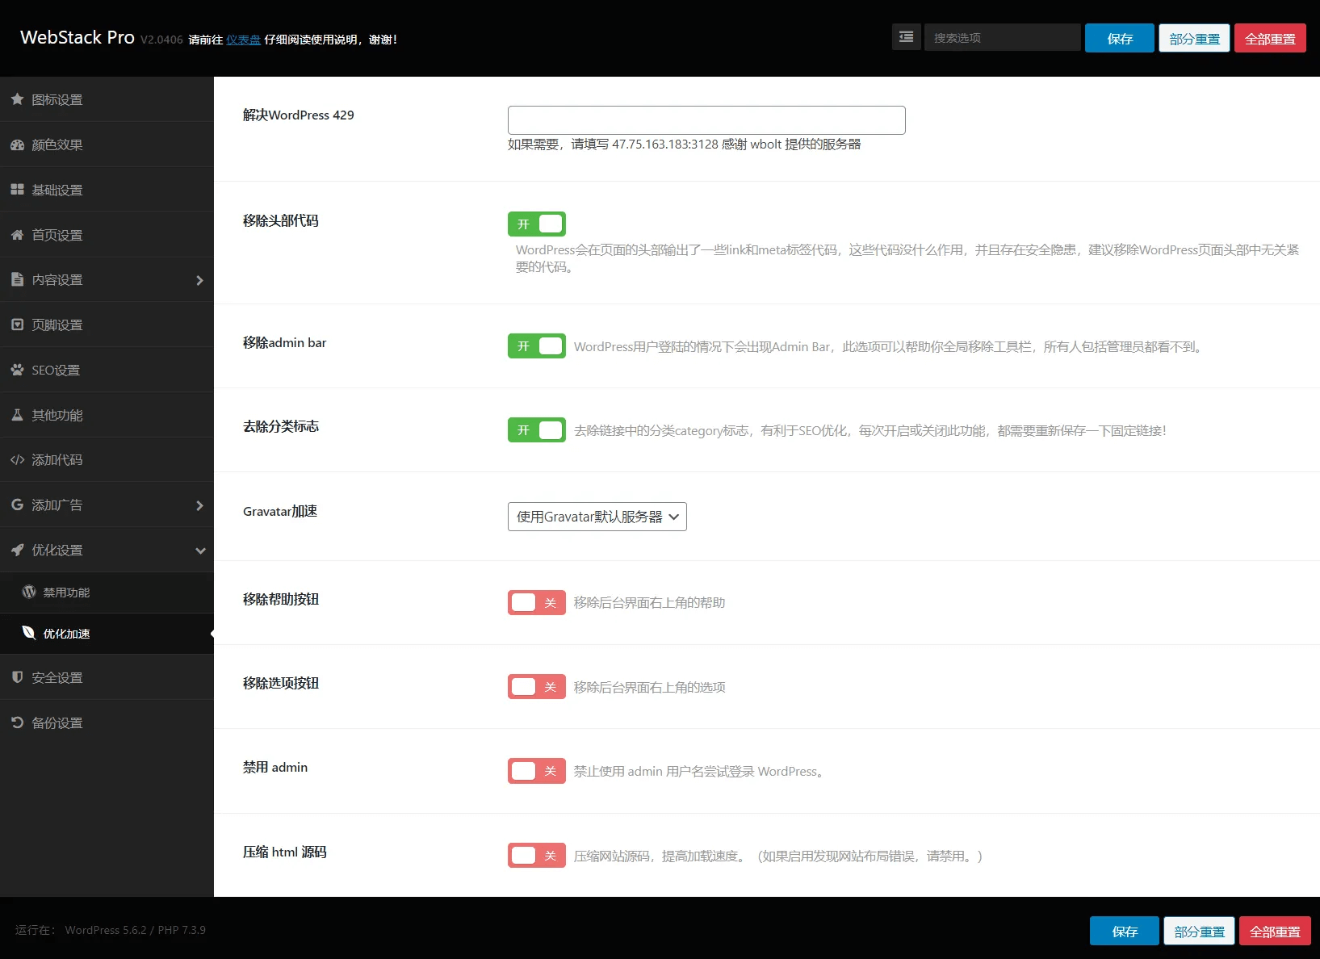Screen dimensions: 1320x959
Task: Click the 解决WordPress 429 text field
Action: tap(706, 120)
